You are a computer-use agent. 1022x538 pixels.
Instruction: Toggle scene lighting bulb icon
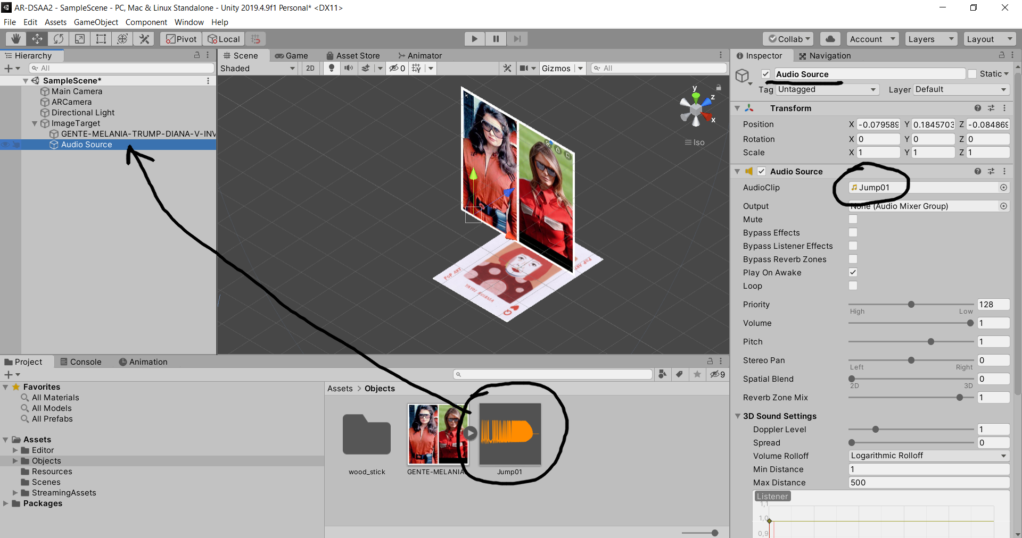coord(332,68)
